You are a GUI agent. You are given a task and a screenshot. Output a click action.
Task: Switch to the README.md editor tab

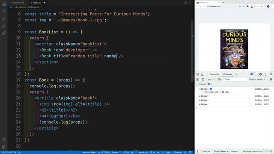click(18, 3)
